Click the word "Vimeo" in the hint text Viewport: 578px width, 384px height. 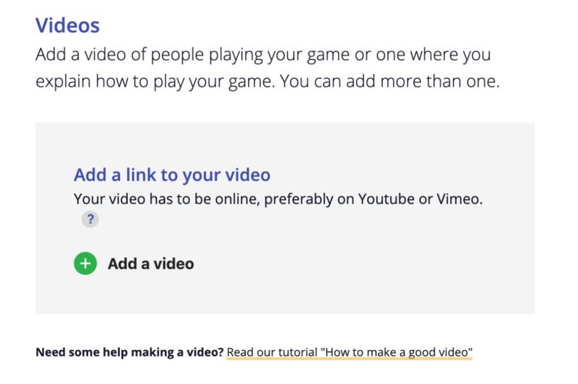(x=458, y=198)
